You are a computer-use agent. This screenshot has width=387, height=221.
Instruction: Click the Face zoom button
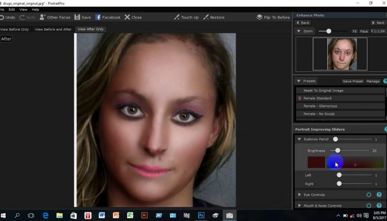click(x=364, y=31)
